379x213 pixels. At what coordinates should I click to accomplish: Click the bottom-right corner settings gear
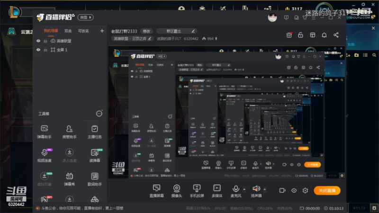(x=374, y=208)
